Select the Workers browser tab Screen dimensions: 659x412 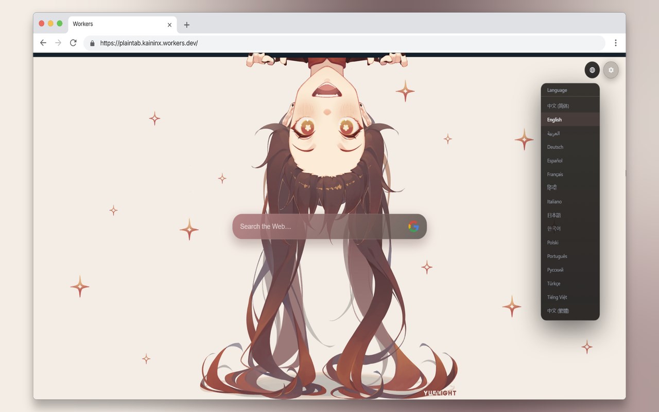tap(122, 24)
